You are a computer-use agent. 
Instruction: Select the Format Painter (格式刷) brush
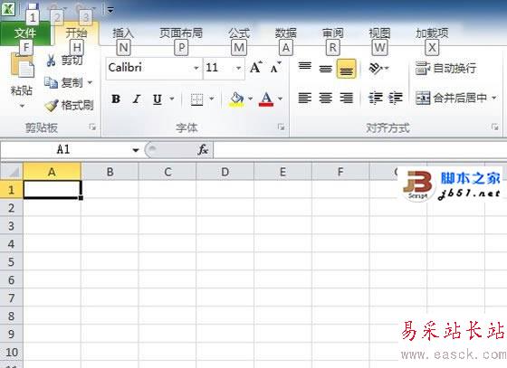[x=52, y=105]
